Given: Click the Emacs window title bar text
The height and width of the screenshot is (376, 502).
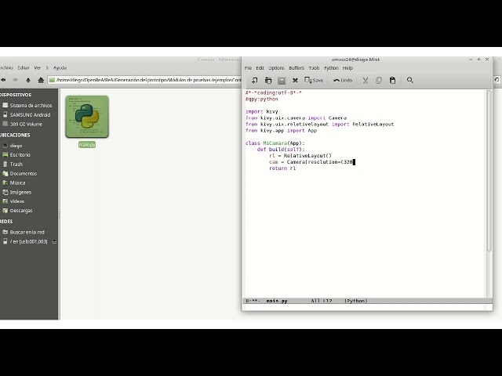Looking at the screenshot, I should click(x=355, y=60).
